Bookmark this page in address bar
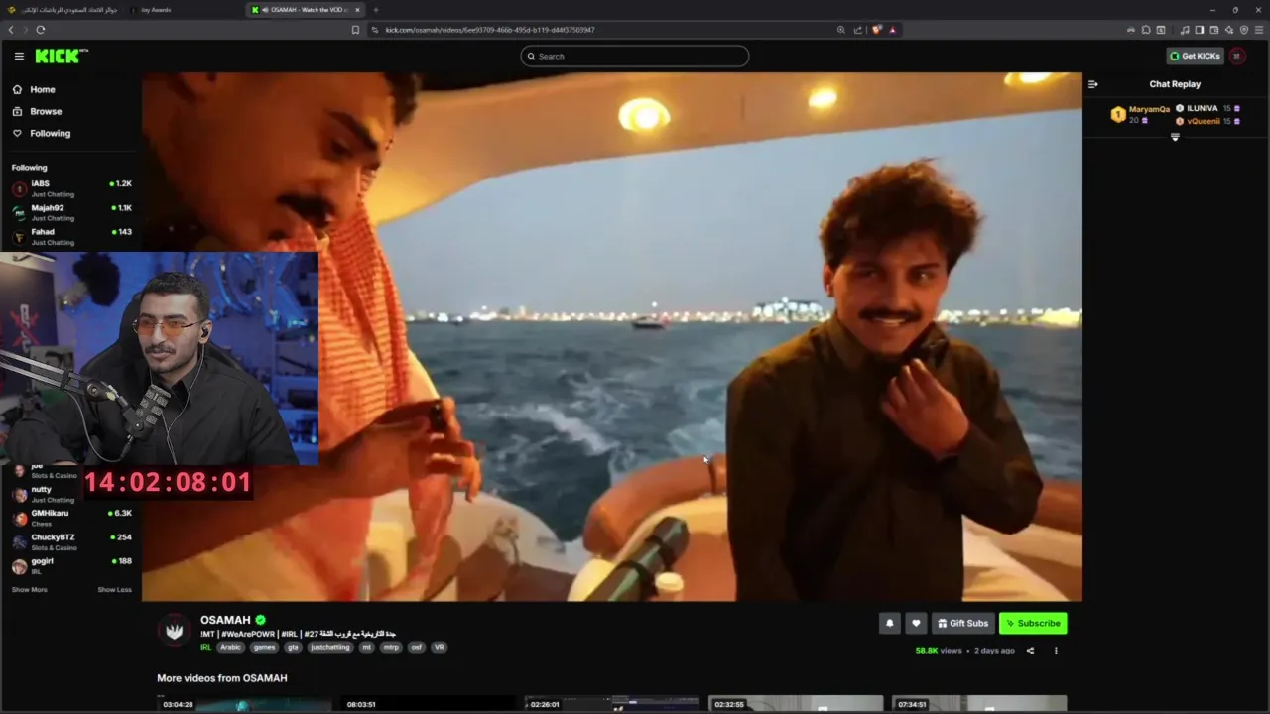This screenshot has width=1270, height=714. 355,30
